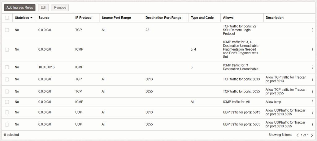
Task: Click the Remove button
Action: click(x=60, y=7)
